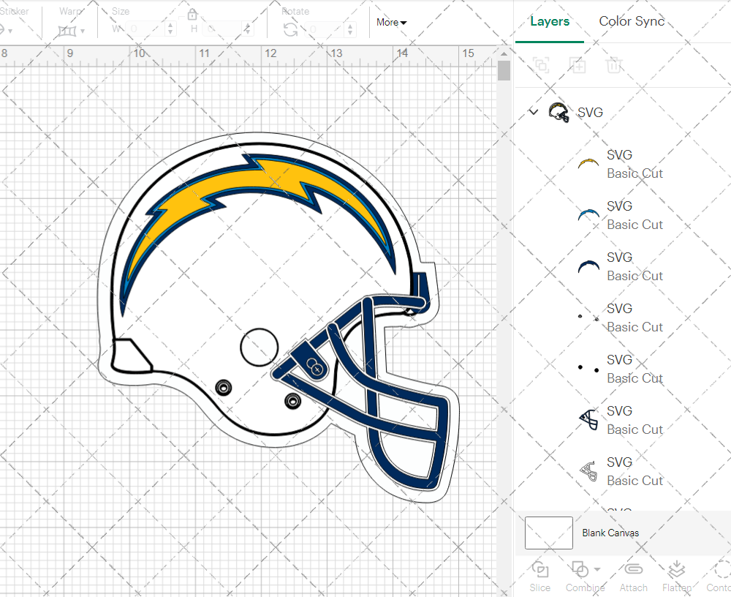Click the Blank Canvas color swatch
Viewport: 731px width, 597px height.
pos(548,533)
